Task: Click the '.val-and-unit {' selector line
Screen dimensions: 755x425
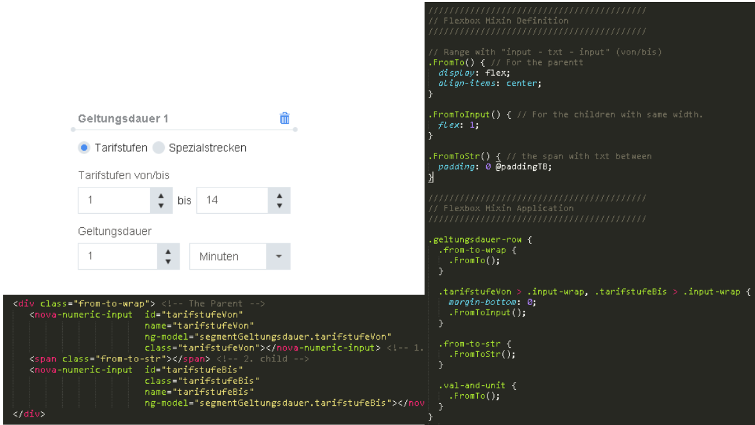Action: [x=477, y=385]
